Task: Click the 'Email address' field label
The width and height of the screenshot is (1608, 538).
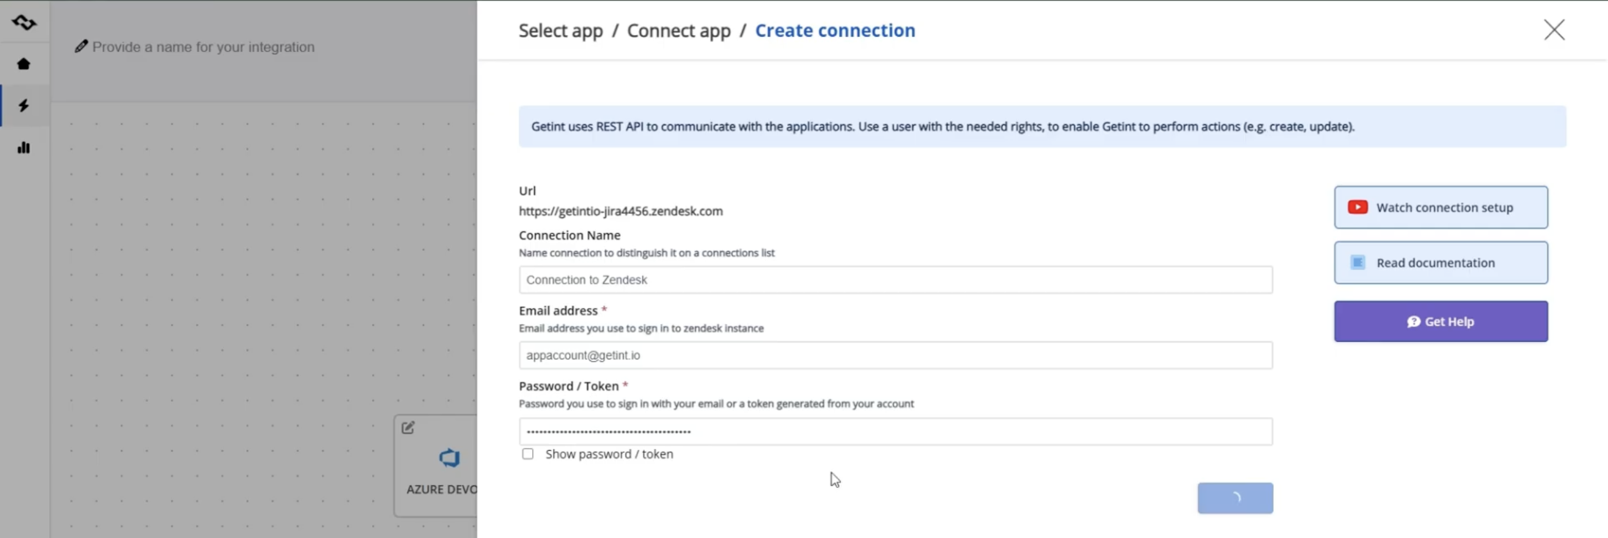Action: (558, 310)
